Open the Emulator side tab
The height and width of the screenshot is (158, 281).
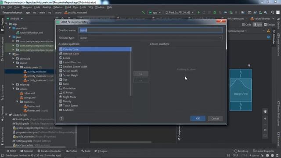[x=278, y=139]
